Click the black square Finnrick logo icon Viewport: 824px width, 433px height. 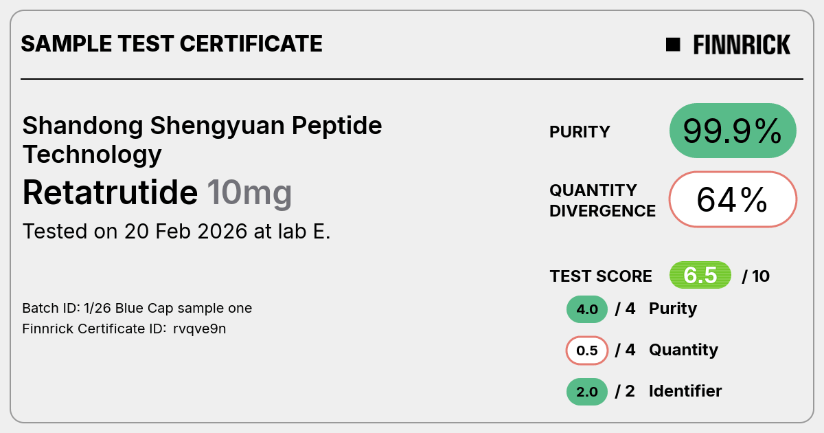(x=673, y=45)
